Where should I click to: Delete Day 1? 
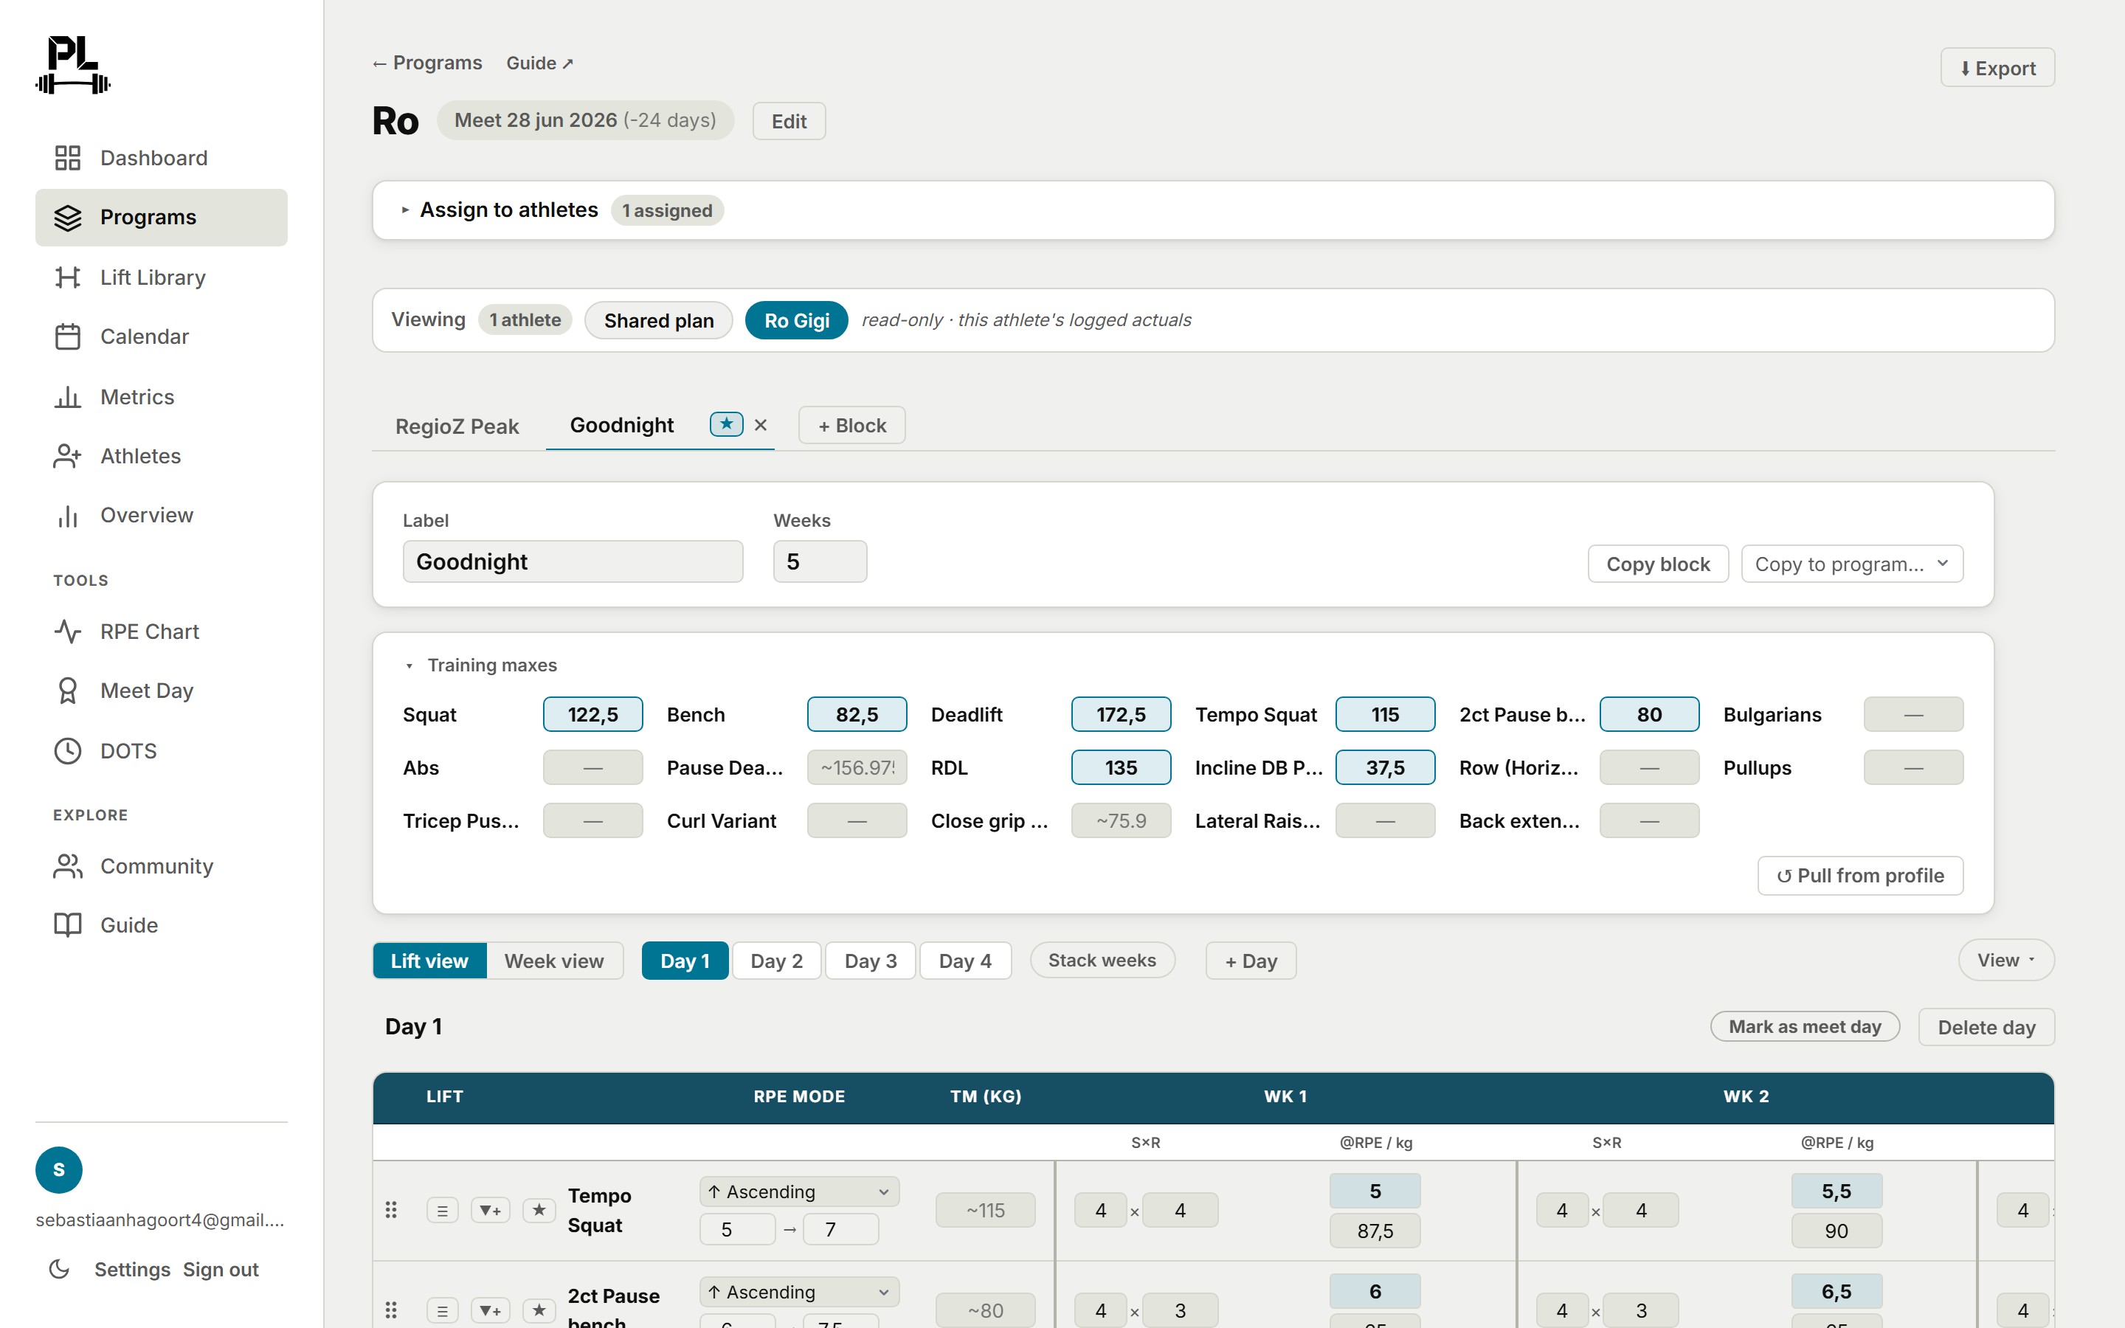click(1986, 1027)
